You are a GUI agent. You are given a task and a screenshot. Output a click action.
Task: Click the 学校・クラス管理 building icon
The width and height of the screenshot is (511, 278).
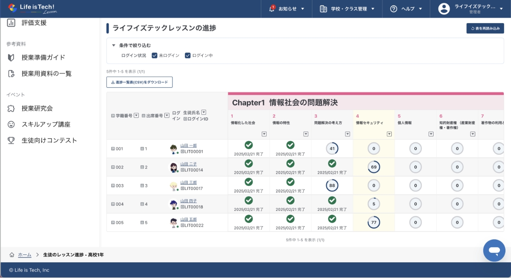click(323, 9)
